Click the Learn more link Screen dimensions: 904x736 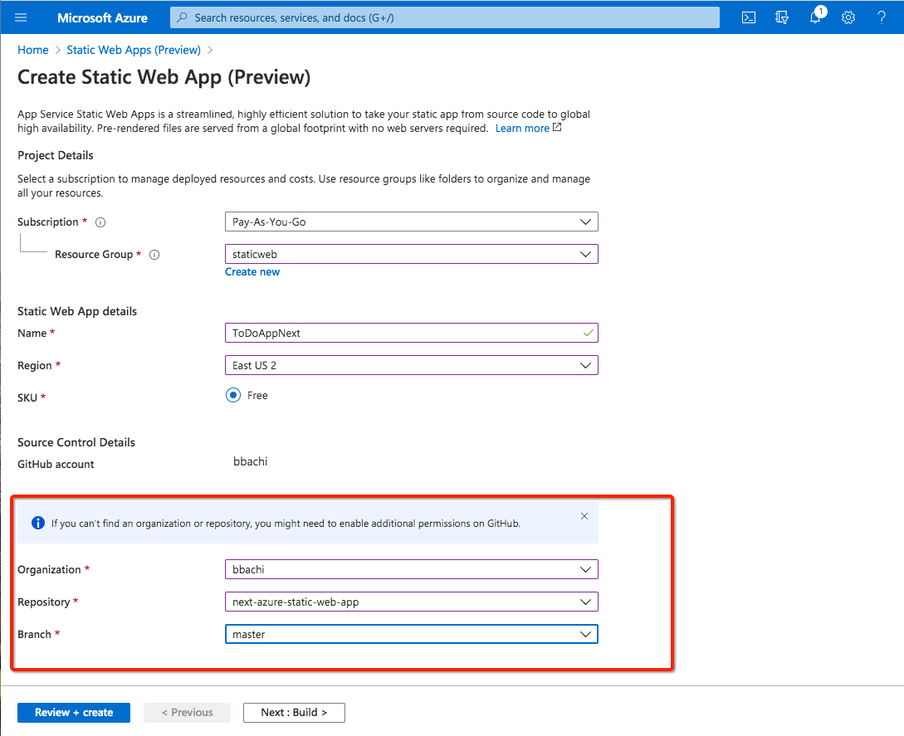[522, 128]
